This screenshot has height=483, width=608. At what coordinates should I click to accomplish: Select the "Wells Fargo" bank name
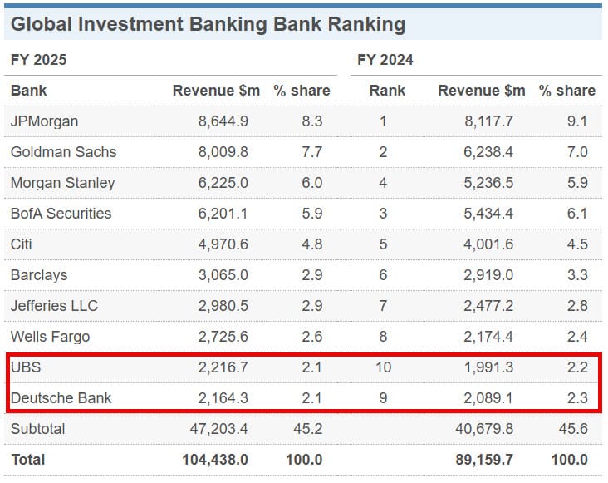[50, 337]
